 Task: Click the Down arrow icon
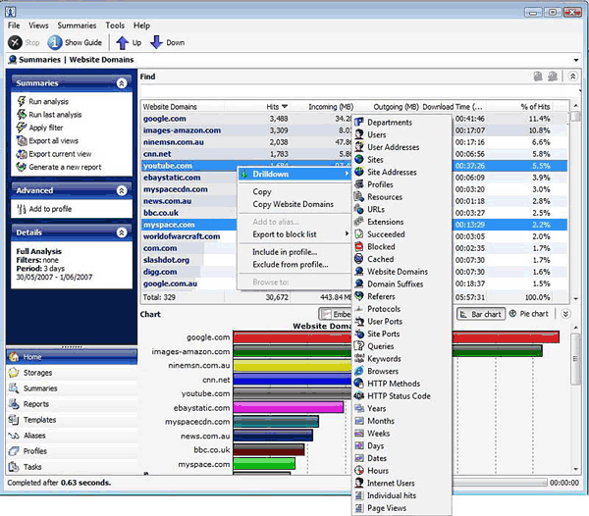click(x=156, y=42)
